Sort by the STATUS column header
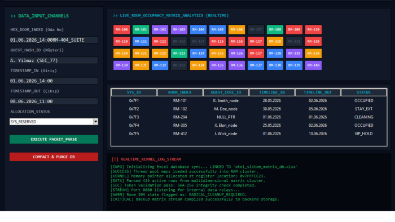395x222 pixels. [363, 92]
